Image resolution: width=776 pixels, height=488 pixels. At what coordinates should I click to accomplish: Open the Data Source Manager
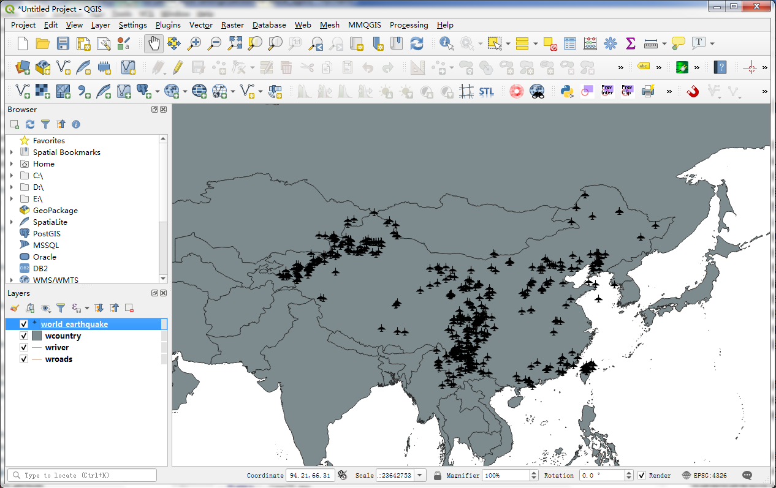23,67
